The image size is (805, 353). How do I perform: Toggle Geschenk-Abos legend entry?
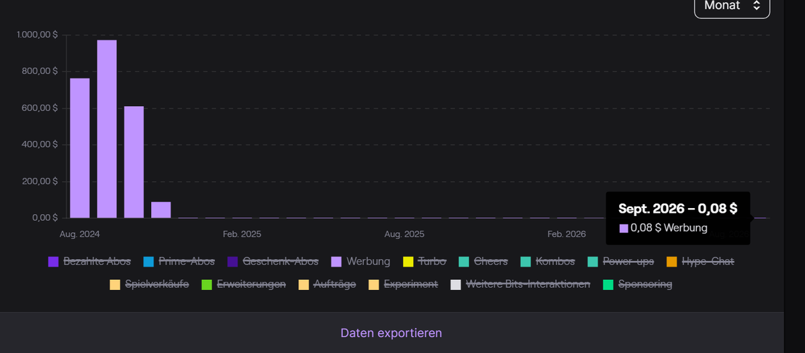pyautogui.click(x=273, y=262)
